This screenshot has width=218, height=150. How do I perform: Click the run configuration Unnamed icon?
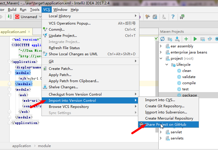[x=17, y=17]
